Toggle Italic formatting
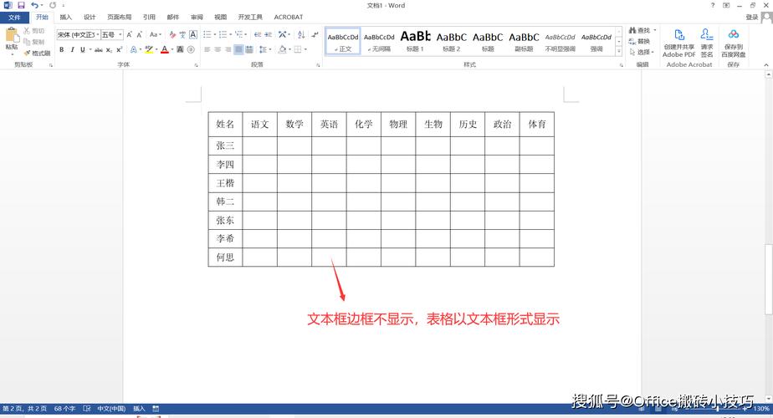Viewport: 773px width, 418px height. coord(72,49)
